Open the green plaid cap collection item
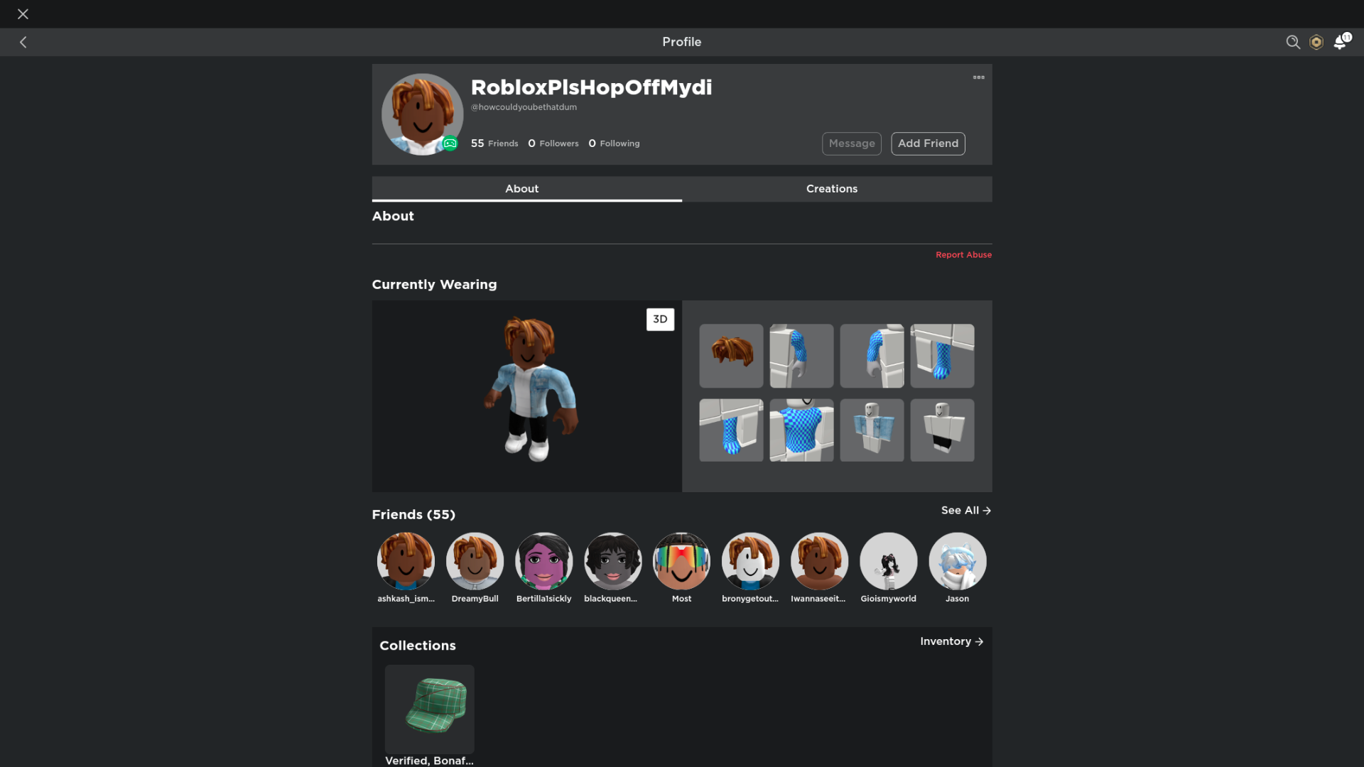1364x767 pixels. [x=429, y=709]
